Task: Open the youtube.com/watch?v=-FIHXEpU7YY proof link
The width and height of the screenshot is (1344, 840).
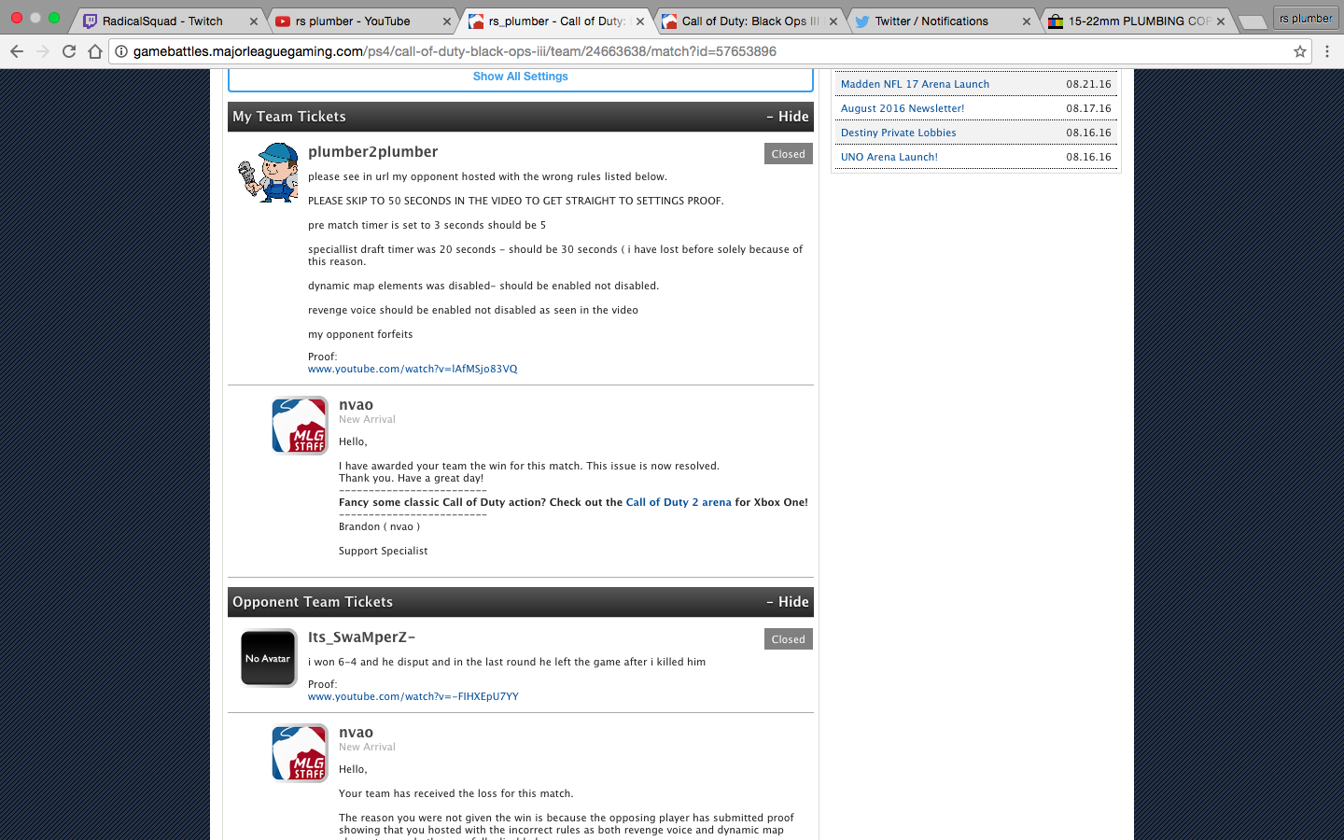Action: coord(413,696)
